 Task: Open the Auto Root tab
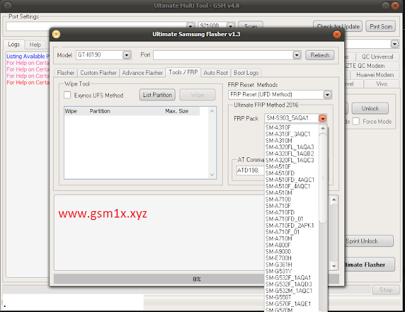pos(216,73)
